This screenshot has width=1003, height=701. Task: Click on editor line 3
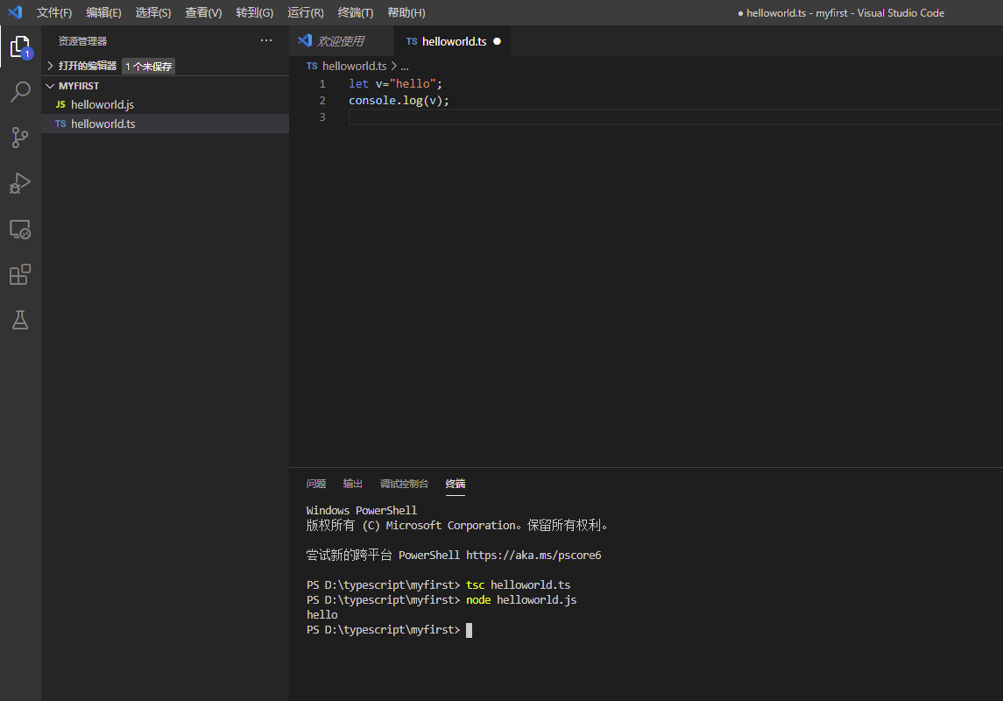click(613, 117)
